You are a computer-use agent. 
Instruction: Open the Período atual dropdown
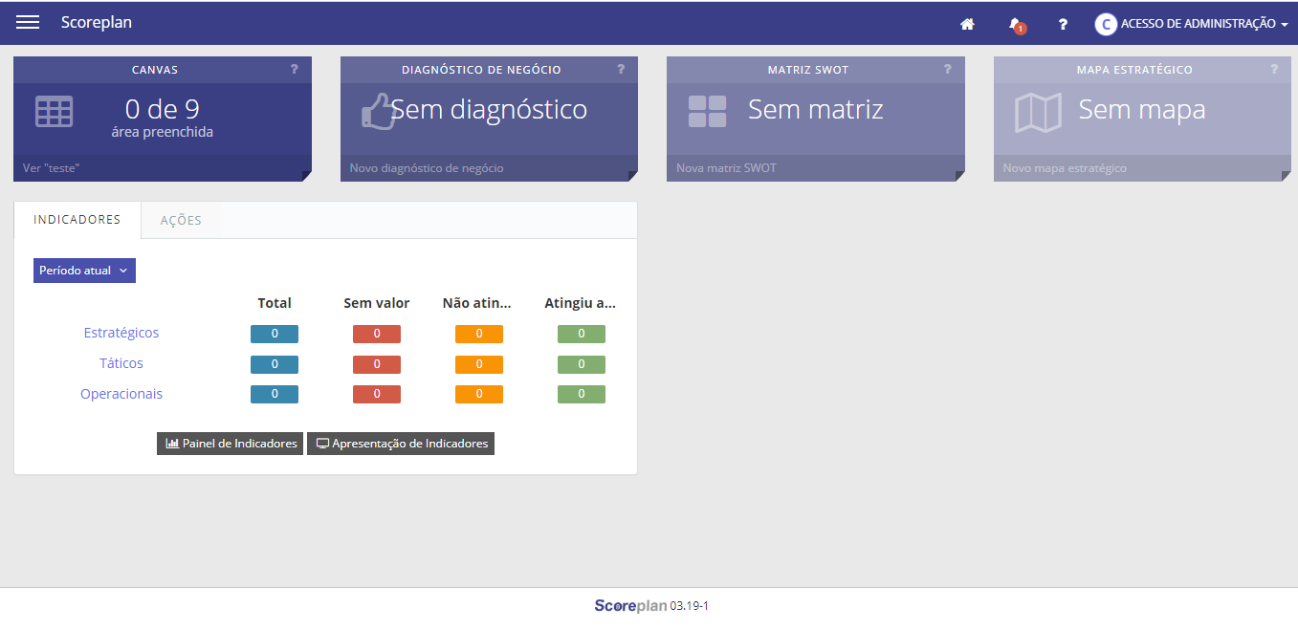point(84,271)
